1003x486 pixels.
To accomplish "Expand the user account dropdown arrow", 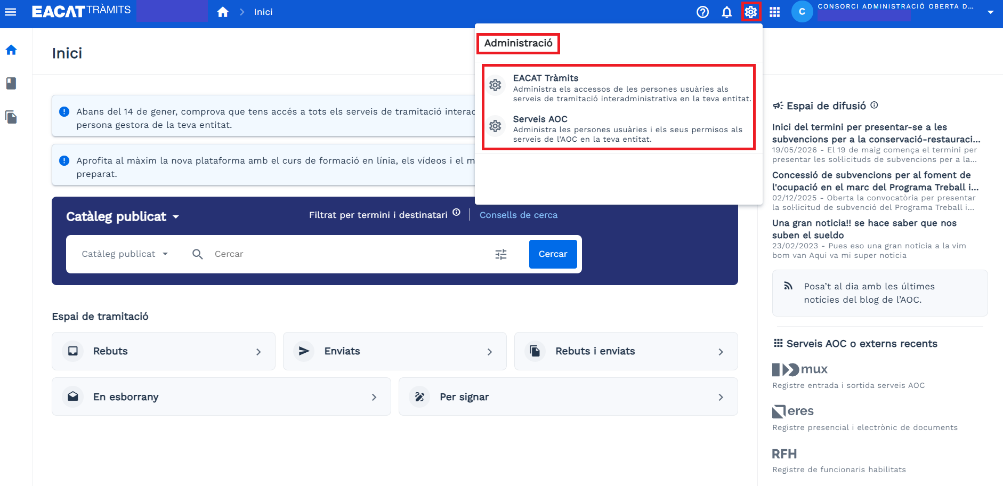I will point(990,12).
